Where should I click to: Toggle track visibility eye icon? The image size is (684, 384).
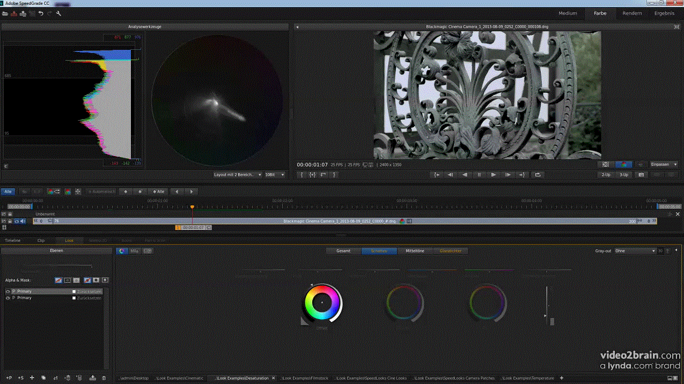(x=17, y=221)
